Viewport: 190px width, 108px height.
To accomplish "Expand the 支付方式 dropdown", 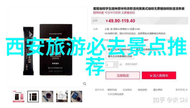I will [181, 90].
